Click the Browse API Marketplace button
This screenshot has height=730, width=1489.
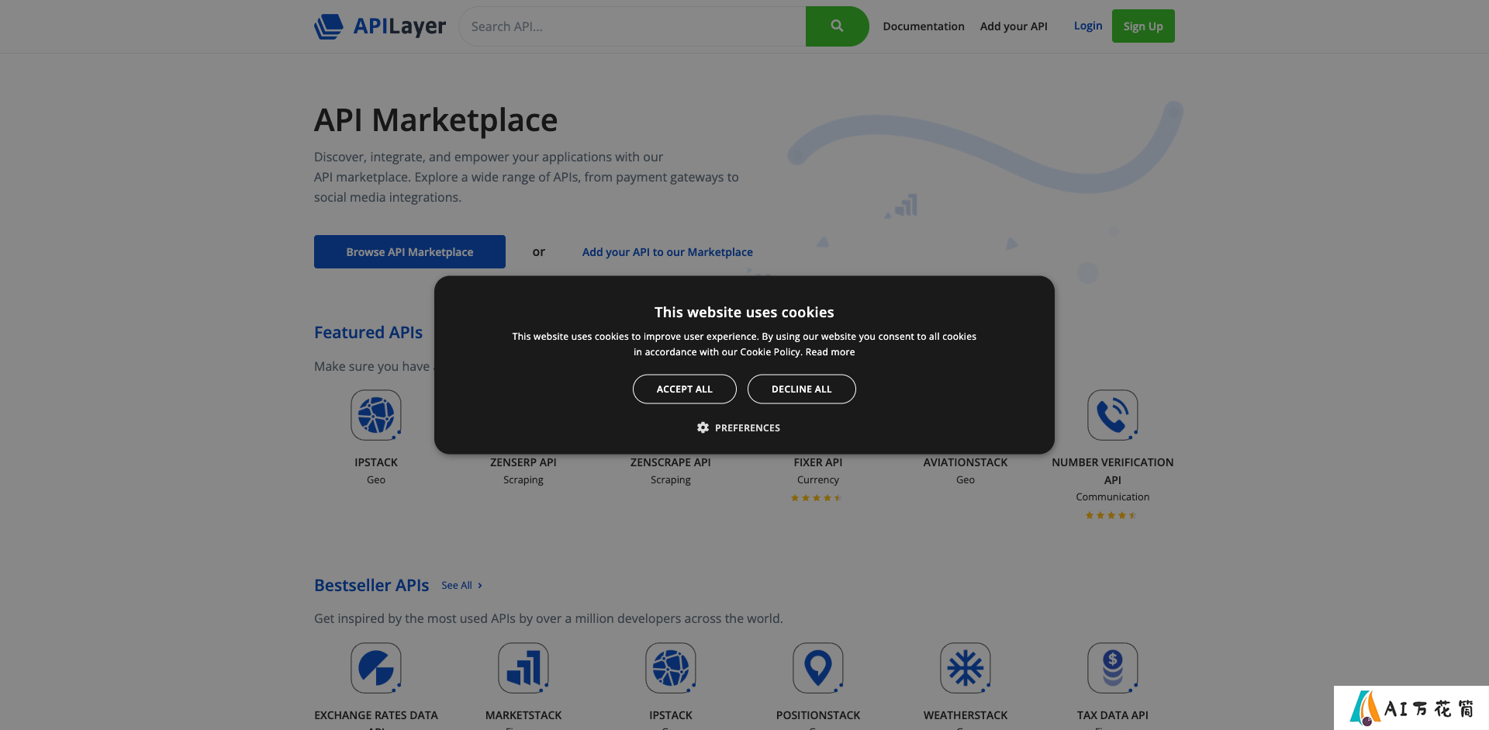pyautogui.click(x=409, y=252)
